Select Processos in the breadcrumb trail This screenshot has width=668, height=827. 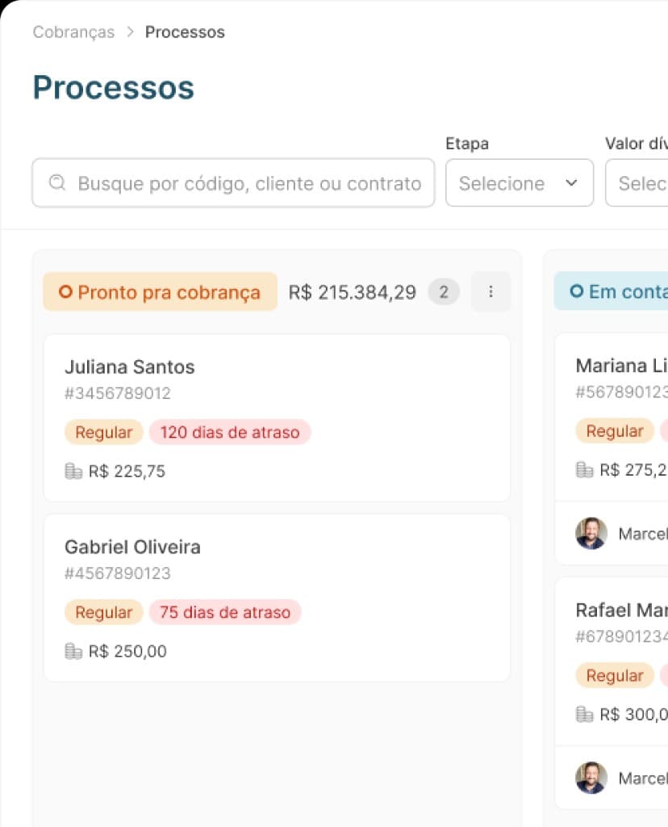pos(185,32)
